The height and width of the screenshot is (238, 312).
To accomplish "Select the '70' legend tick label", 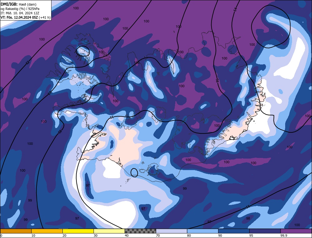I will point(158,236).
